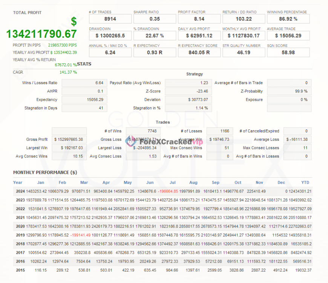
Task: Select the Winning Percentage field 86.92 %
Action: 288,18
